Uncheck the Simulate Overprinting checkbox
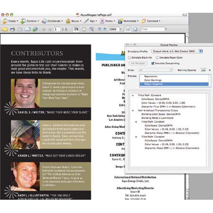Screen dimensions: 213x213 coord(152,63)
